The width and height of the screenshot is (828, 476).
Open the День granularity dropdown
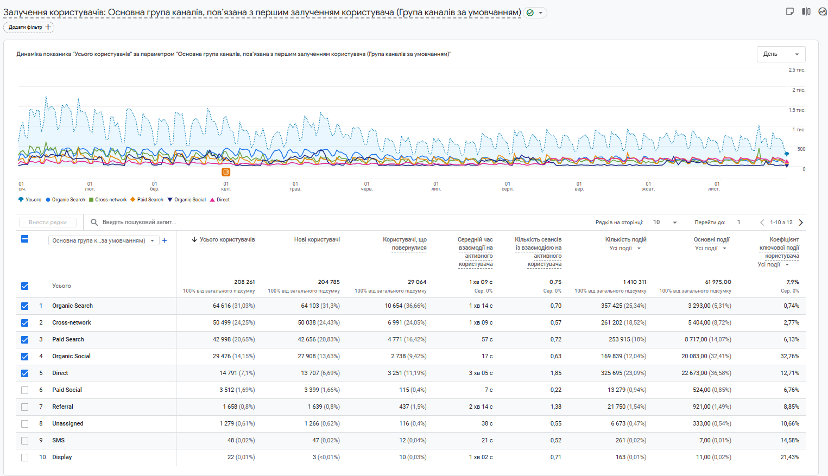click(781, 54)
